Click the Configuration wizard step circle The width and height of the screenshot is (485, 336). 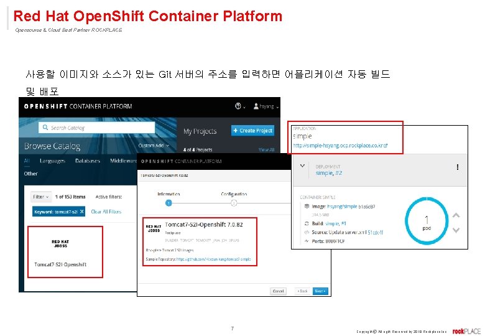234,203
